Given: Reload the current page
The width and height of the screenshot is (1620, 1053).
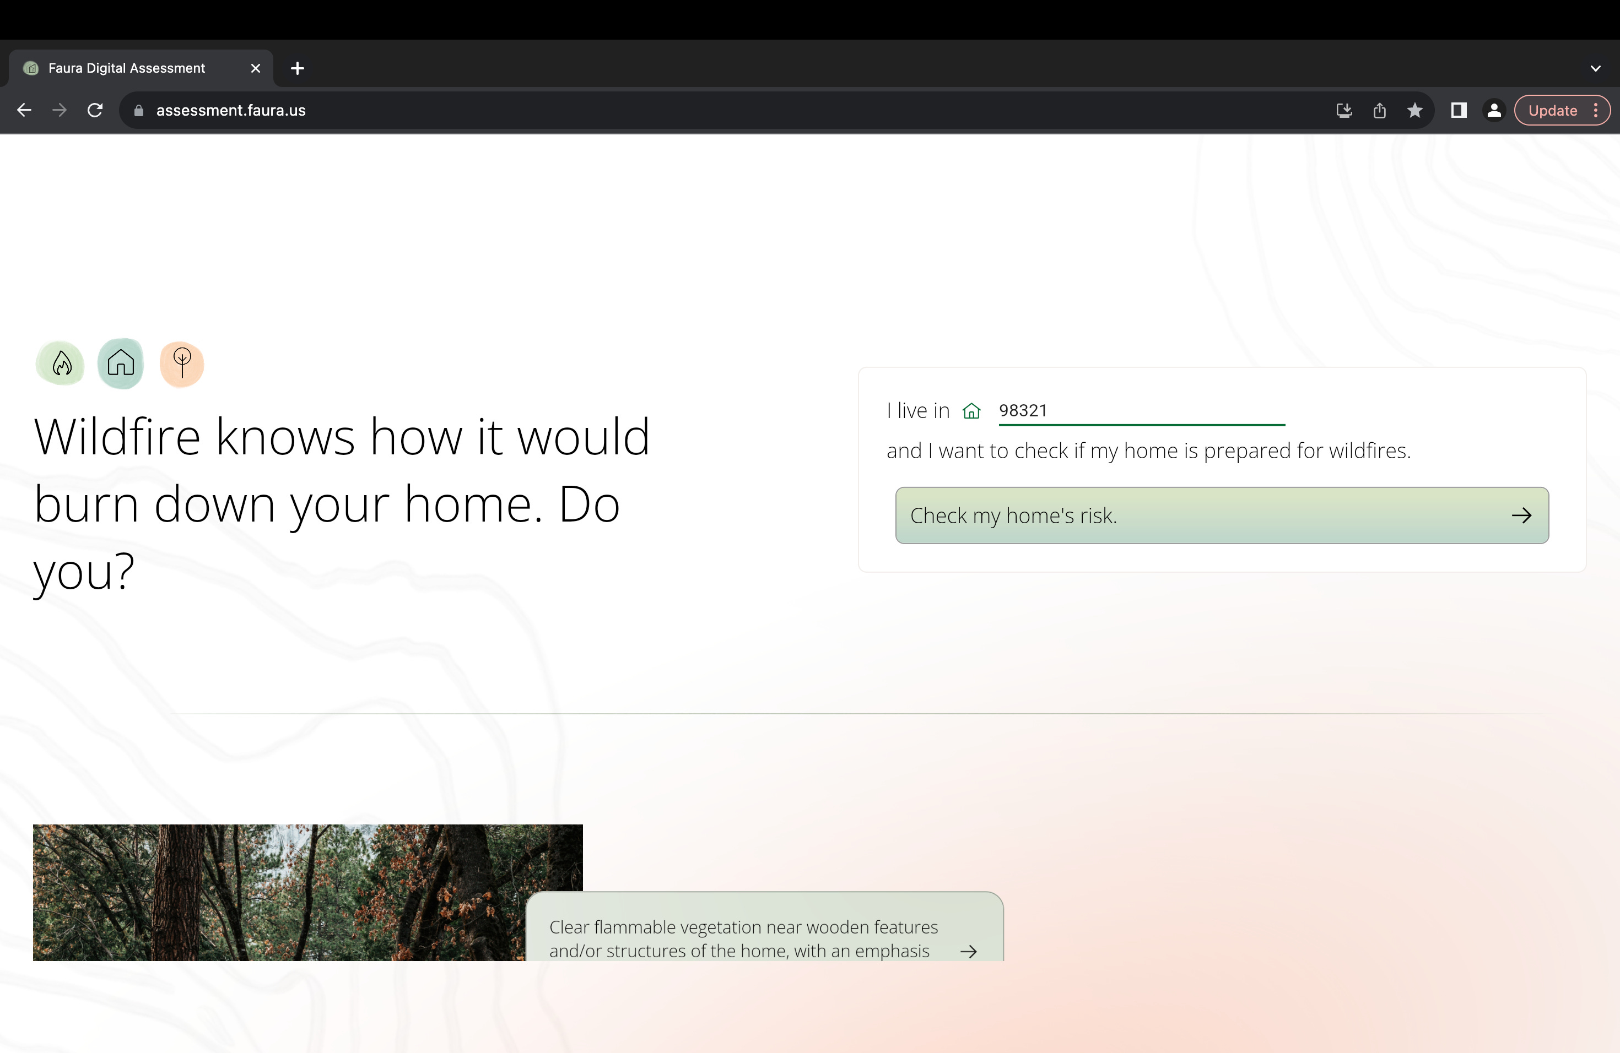Looking at the screenshot, I should 95,110.
